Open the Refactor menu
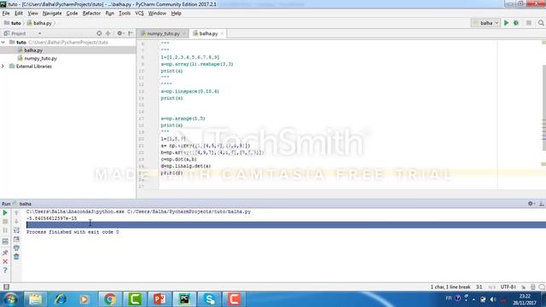The width and height of the screenshot is (546, 307). pos(91,14)
